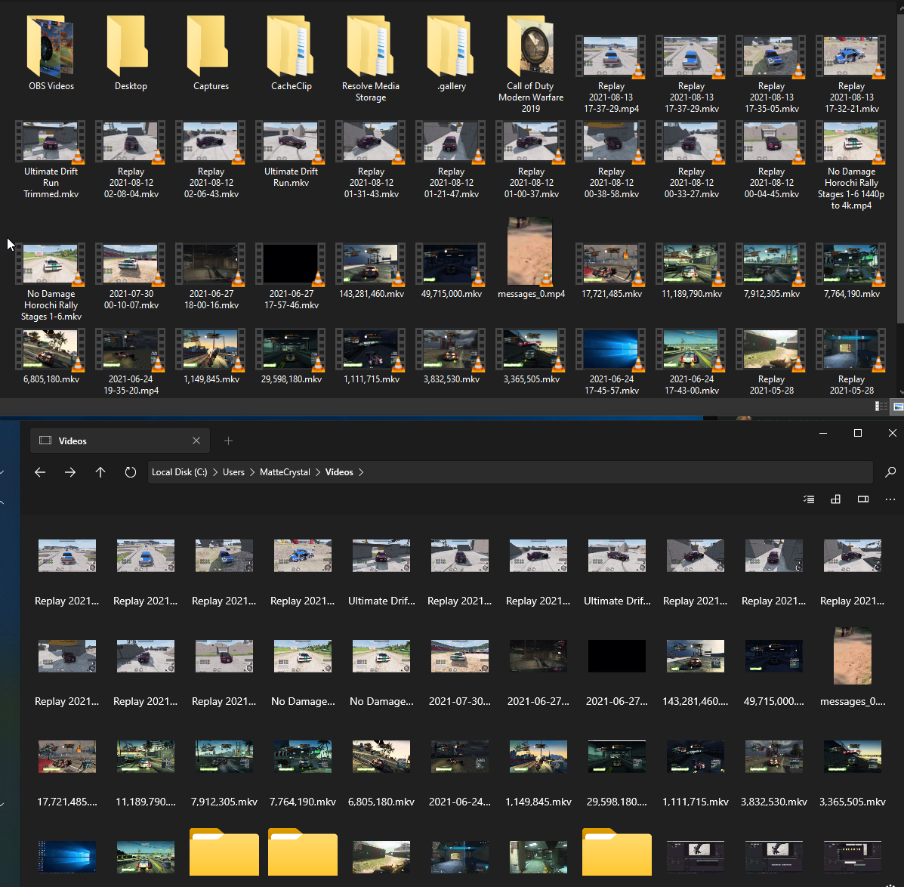Maximize the Videos window
Viewport: 904px width, 887px height.
pyautogui.click(x=858, y=433)
